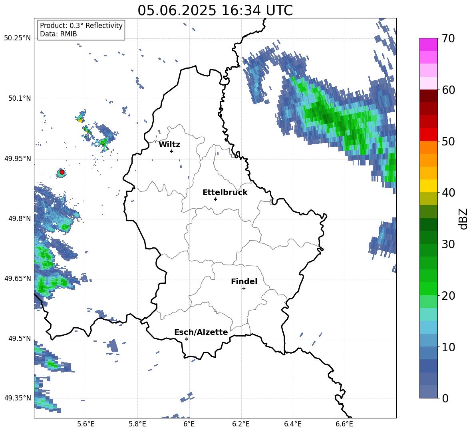Screen dimensions: 473x432
Task: Click the 6°E longitude label
Action: pos(189,424)
